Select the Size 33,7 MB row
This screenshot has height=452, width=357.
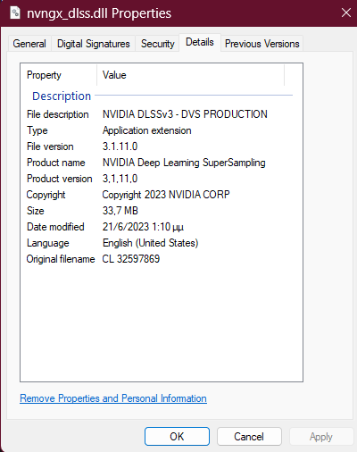(x=160, y=211)
